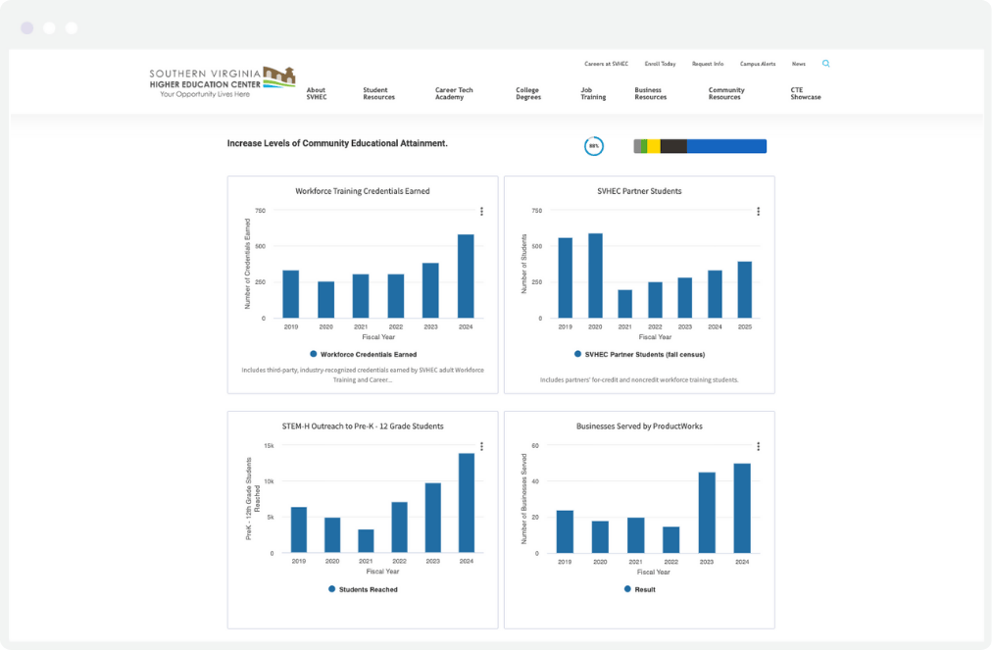Click the three-dot icon on SVHEC Partner Students chart
The height and width of the screenshot is (650, 993).
pyautogui.click(x=757, y=210)
